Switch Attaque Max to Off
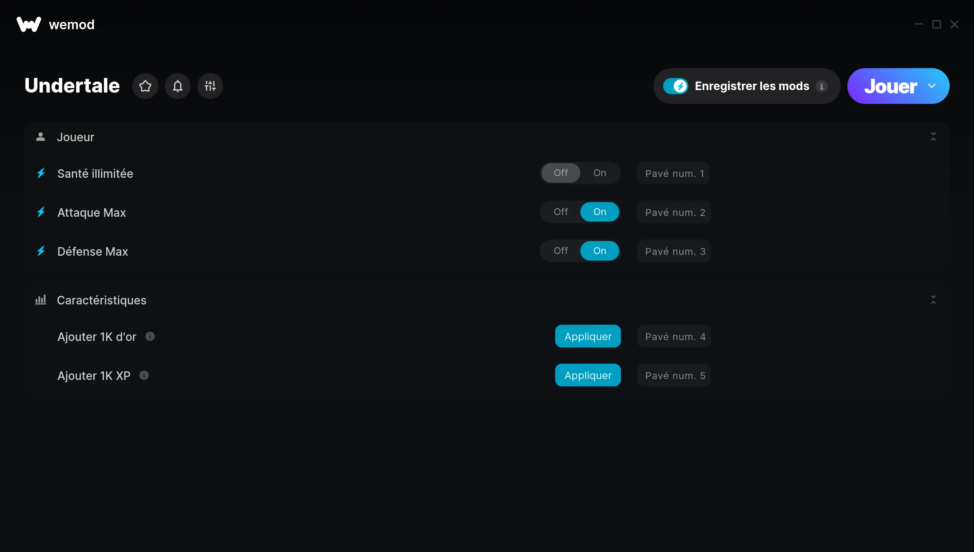This screenshot has width=974, height=552. click(x=560, y=212)
